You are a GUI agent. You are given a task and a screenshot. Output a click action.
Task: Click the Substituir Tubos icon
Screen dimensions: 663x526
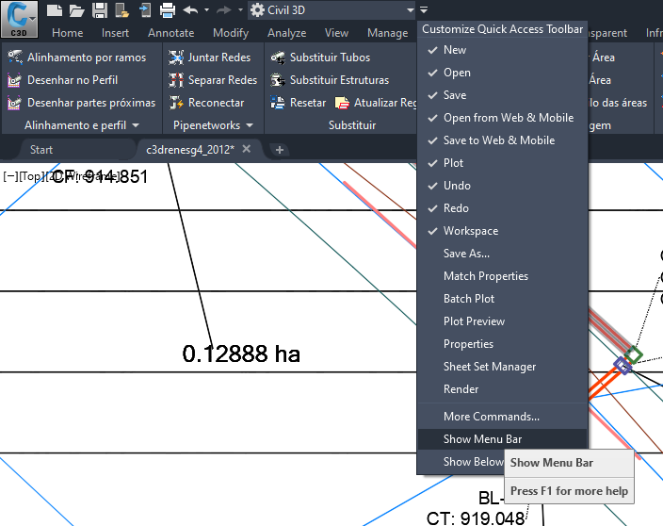[x=278, y=58]
